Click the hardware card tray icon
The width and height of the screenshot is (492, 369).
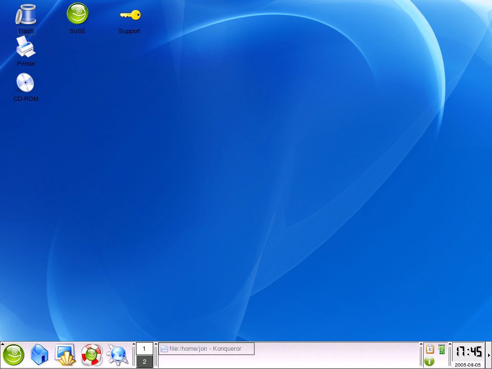click(x=442, y=349)
